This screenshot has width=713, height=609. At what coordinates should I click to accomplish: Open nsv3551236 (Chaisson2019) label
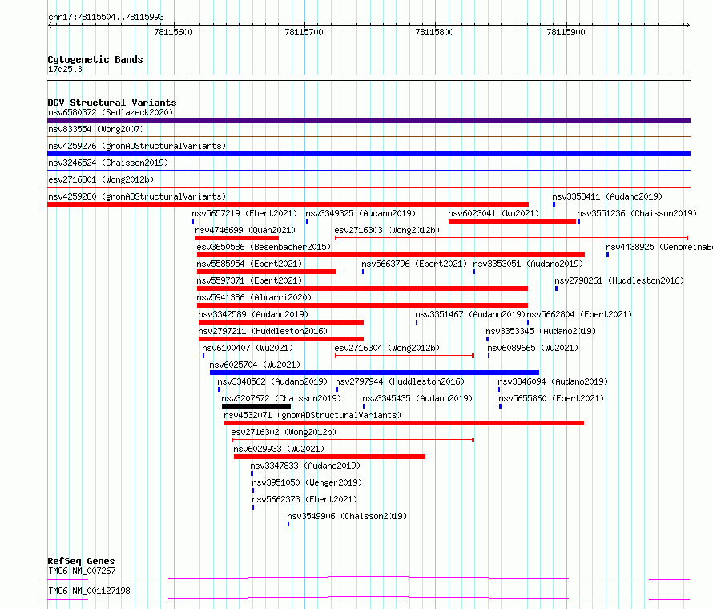click(x=637, y=213)
